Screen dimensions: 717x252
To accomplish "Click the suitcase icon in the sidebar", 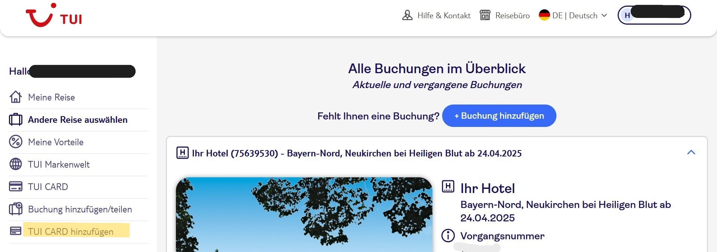I will [15, 119].
